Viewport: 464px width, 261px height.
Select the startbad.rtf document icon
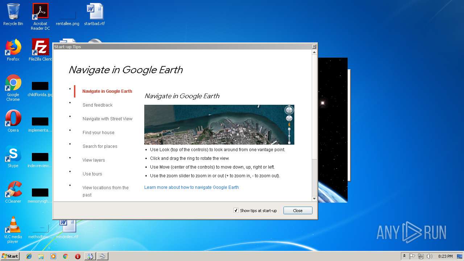pyautogui.click(x=95, y=14)
